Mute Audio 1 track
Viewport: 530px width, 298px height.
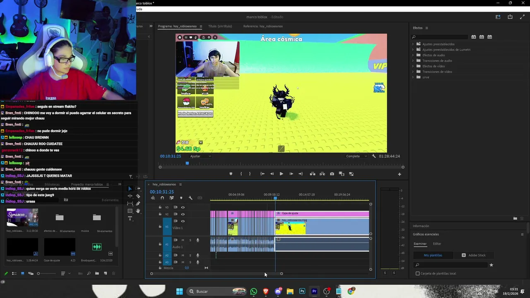coord(183,240)
